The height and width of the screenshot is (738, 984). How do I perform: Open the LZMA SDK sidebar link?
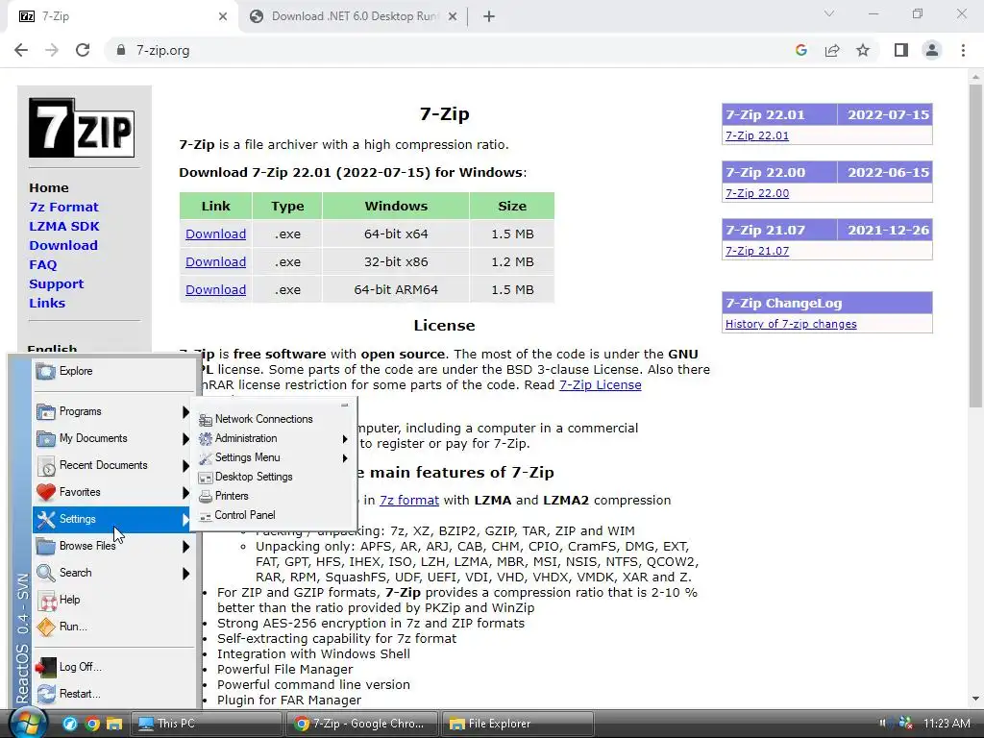click(64, 227)
